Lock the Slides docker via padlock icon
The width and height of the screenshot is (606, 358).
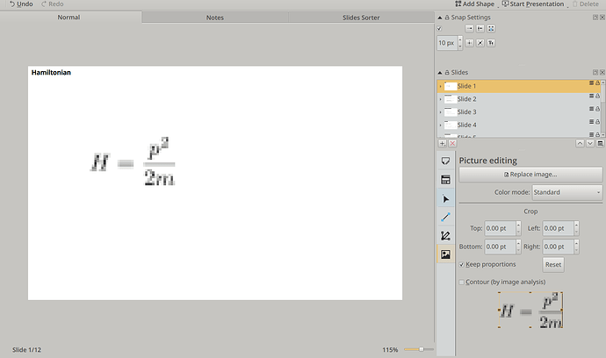[447, 72]
